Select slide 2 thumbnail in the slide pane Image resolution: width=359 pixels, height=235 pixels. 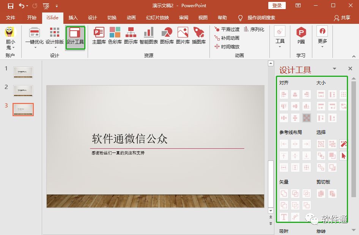tap(23, 91)
